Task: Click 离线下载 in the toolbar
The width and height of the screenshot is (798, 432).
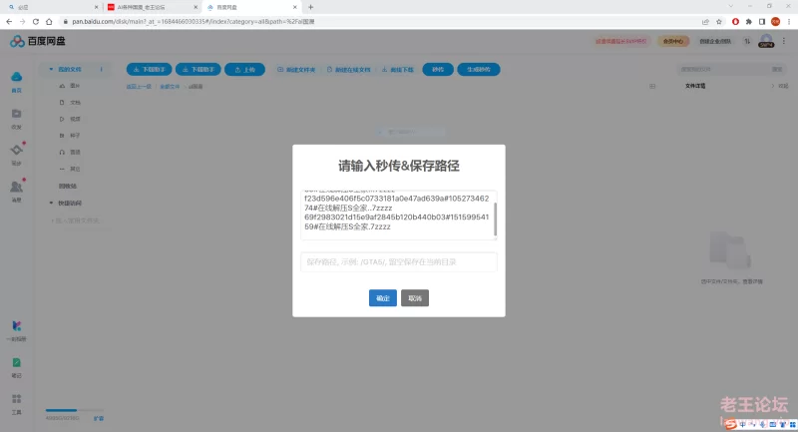Action: pos(398,69)
